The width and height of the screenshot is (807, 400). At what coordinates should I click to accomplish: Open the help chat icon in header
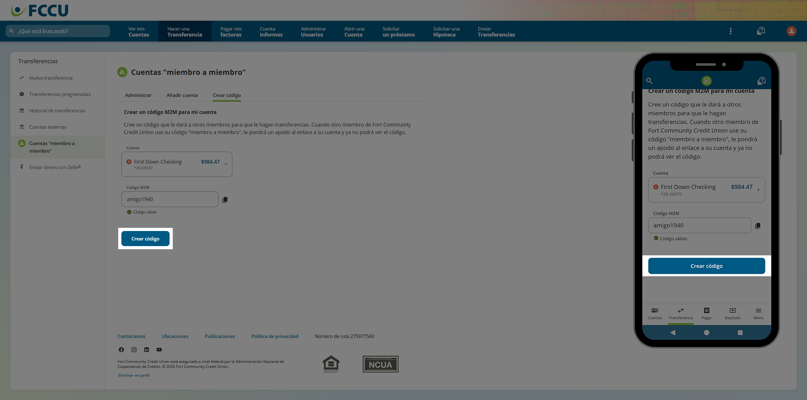[x=761, y=31]
